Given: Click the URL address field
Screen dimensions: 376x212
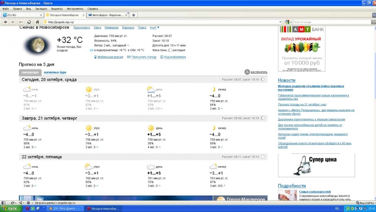Looking at the screenshot, I should tap(162, 22).
